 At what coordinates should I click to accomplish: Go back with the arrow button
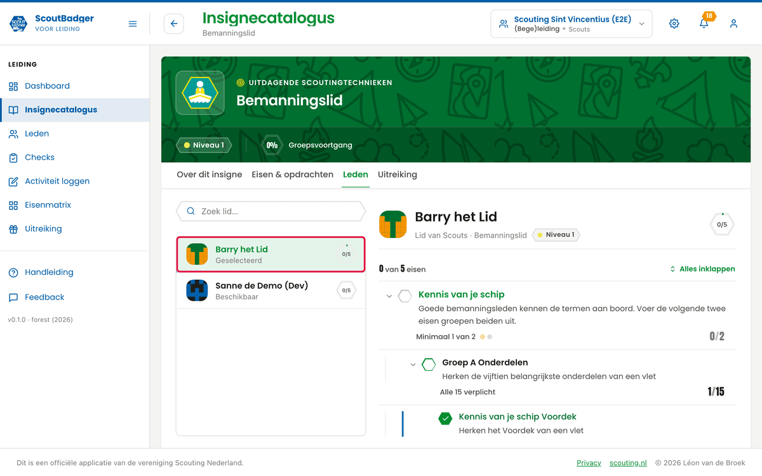coord(174,24)
